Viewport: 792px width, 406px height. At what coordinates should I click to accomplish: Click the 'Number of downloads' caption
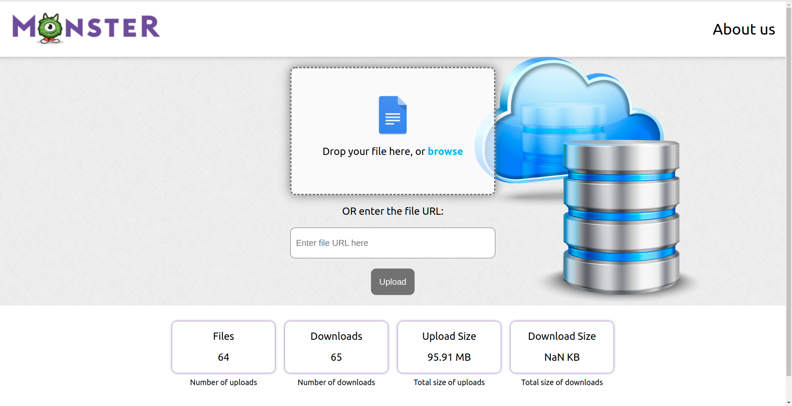(336, 383)
